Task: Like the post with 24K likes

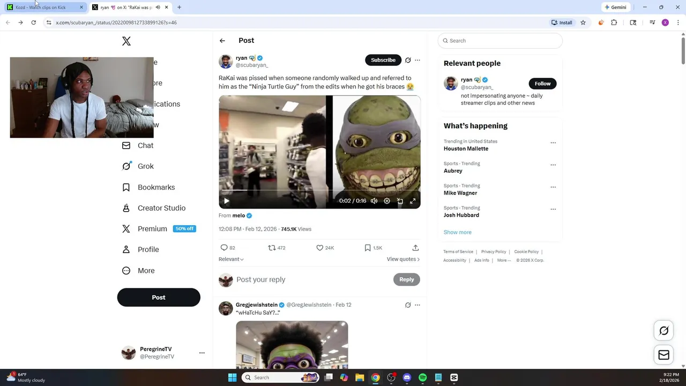Action: click(319, 248)
